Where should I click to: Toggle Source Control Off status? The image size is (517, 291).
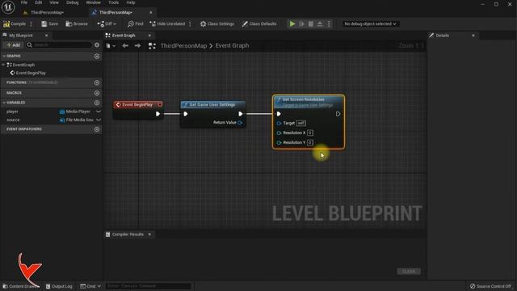pyautogui.click(x=490, y=286)
